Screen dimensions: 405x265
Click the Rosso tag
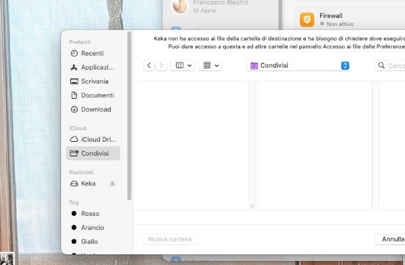click(x=93, y=213)
